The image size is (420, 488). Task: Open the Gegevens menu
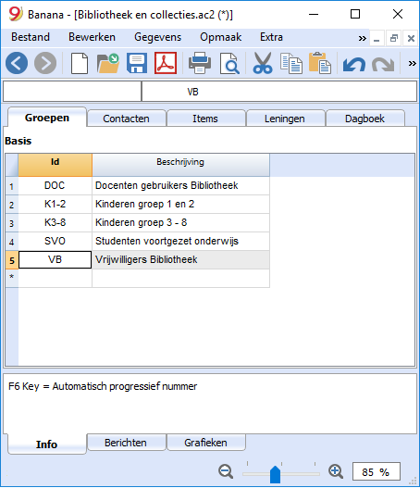pyautogui.click(x=157, y=37)
